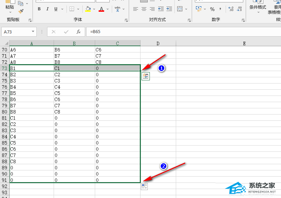Open Insert Function fx dialog

point(79,32)
